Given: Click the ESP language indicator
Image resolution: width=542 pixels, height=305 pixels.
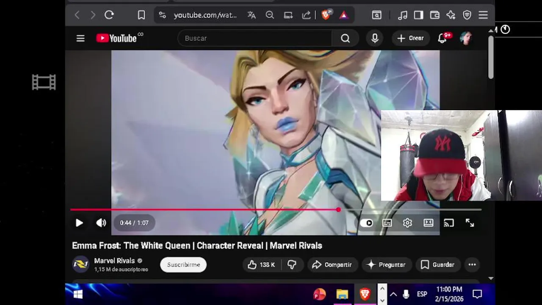Looking at the screenshot, I should [422, 294].
